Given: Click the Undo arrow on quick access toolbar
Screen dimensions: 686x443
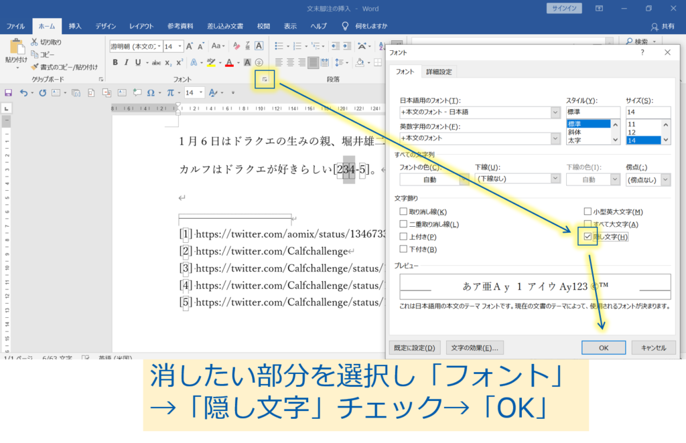Looking at the screenshot, I should [x=23, y=92].
